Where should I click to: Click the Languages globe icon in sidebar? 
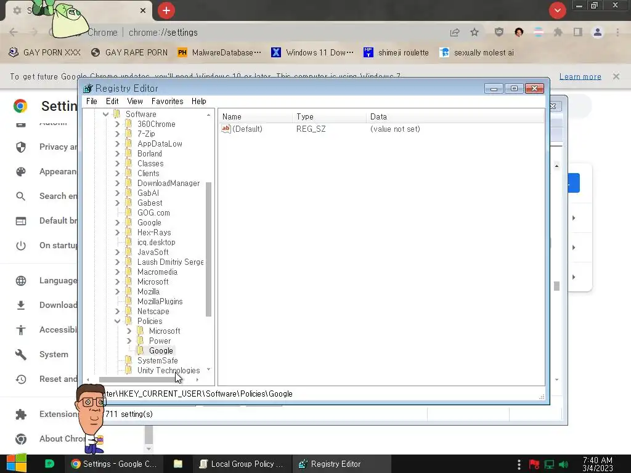point(21,280)
